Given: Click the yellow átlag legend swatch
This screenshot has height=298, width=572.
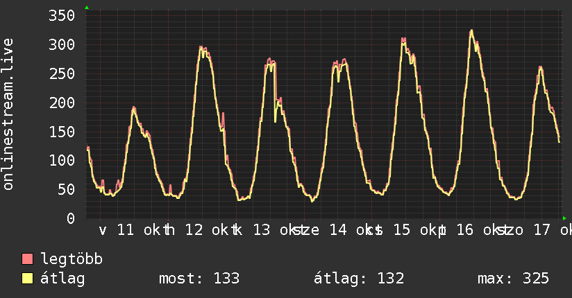Looking at the screenshot, I should click(27, 279).
